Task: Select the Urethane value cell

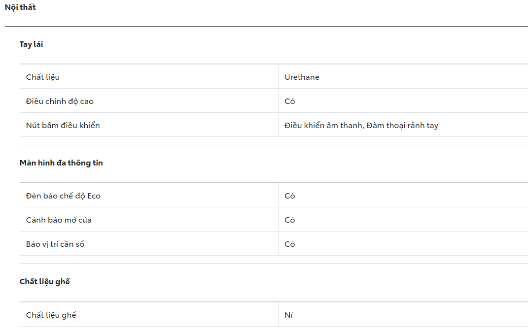Action: point(302,77)
